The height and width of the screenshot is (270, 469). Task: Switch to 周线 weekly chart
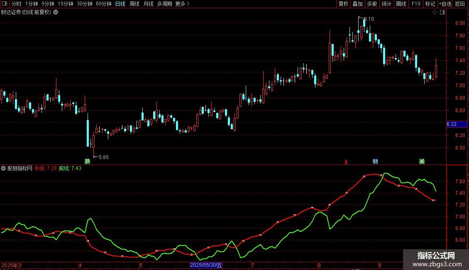click(x=134, y=4)
